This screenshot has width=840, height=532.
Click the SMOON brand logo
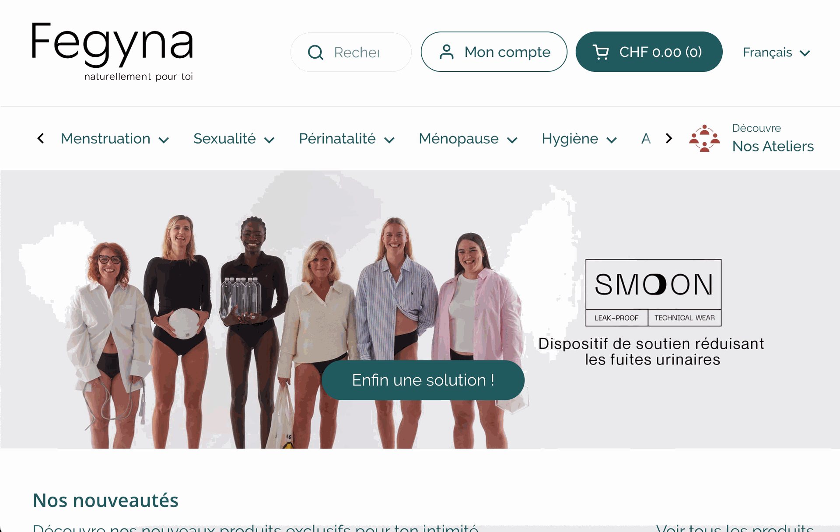pyautogui.click(x=653, y=293)
